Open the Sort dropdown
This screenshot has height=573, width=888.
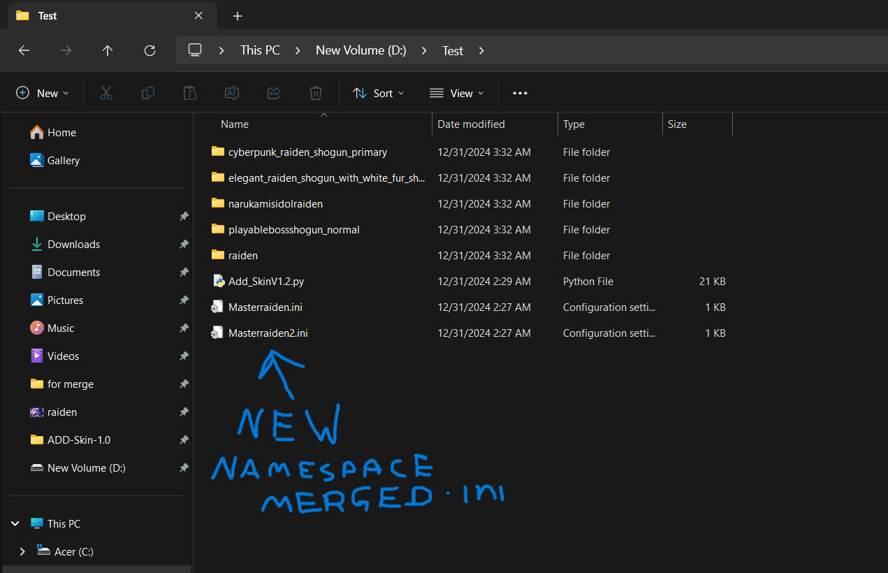tap(378, 92)
